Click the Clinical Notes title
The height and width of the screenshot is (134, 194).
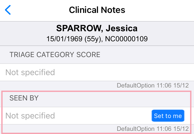pyautogui.click(x=97, y=10)
